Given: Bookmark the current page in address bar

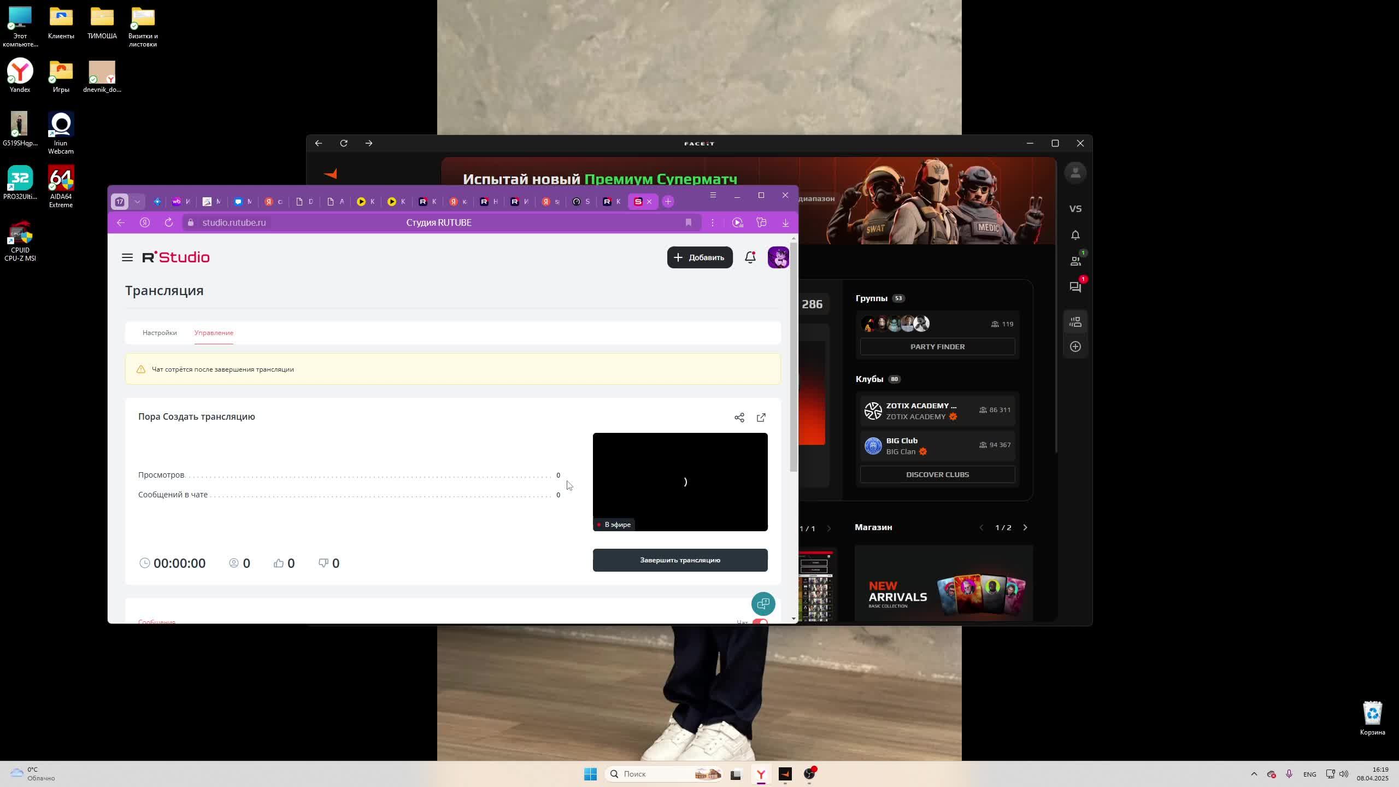Looking at the screenshot, I should pos(689,222).
